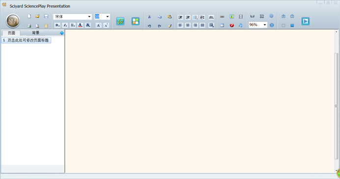
Task: Align text left
Action: (x=180, y=26)
